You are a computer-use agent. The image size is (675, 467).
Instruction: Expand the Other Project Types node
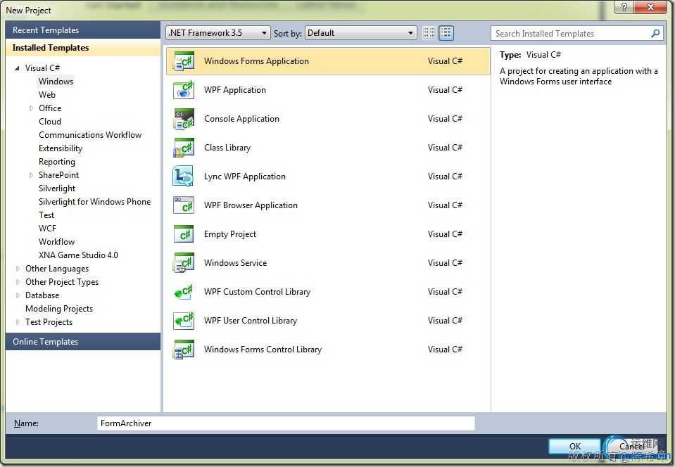[18, 282]
